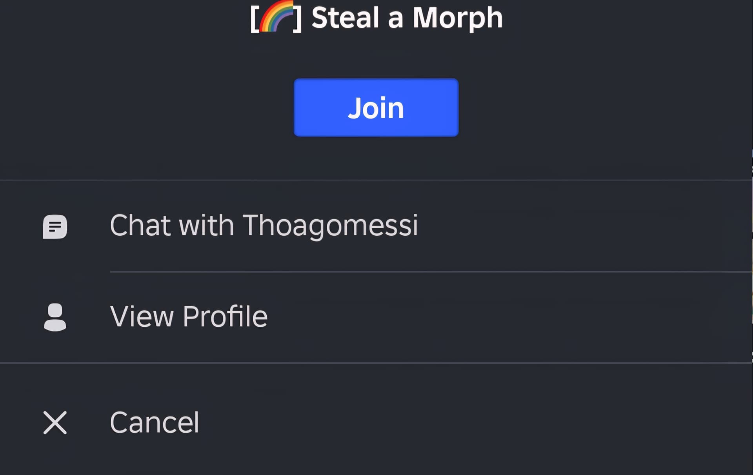Screen dimensions: 753x475
Task: Join the Steal a Morph experience
Action: click(x=376, y=107)
